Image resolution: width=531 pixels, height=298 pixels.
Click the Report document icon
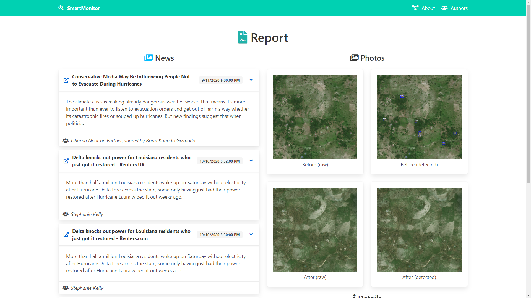243,38
